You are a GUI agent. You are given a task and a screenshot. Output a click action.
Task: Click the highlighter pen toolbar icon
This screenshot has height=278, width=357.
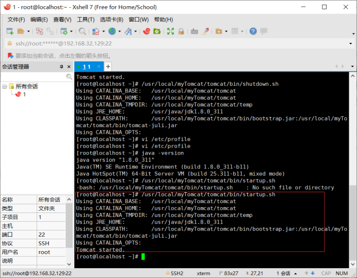[205, 31]
